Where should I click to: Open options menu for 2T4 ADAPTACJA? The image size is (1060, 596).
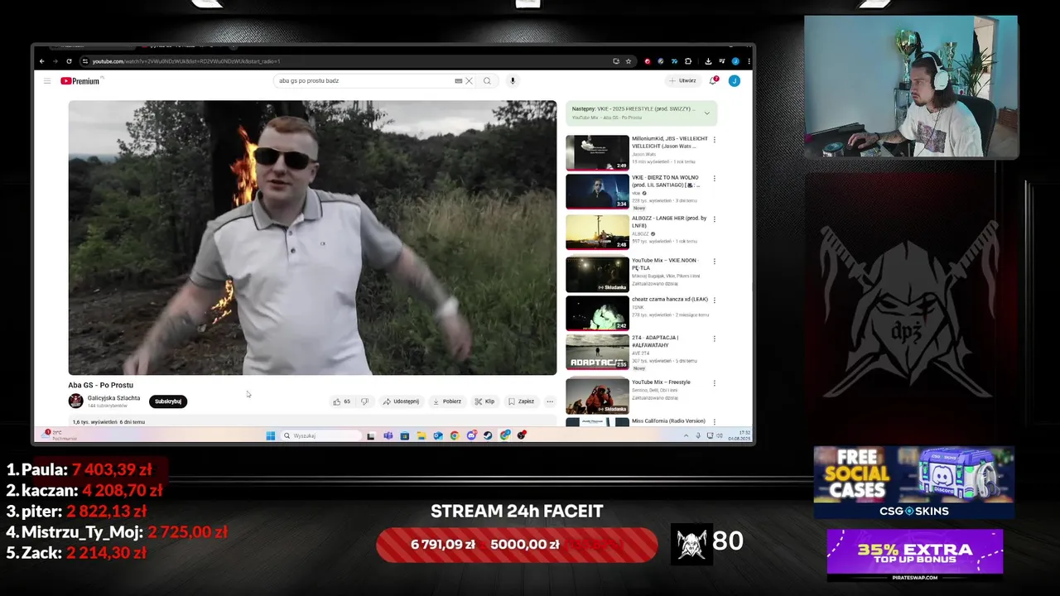715,338
